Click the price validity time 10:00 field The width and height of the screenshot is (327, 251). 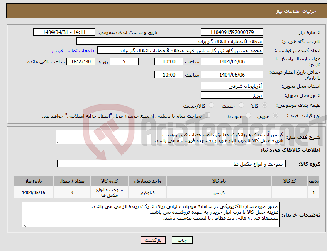pos(169,75)
